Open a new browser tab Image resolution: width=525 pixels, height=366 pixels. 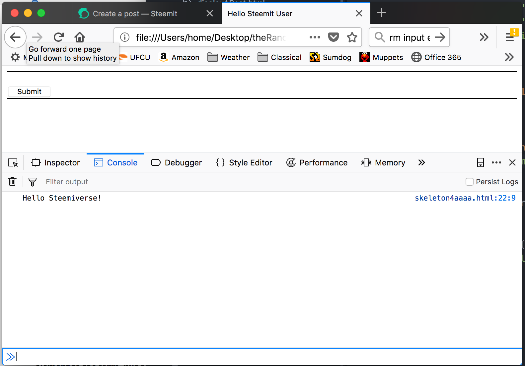point(382,13)
